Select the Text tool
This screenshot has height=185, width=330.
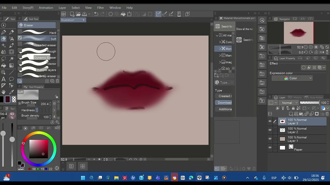coord(4,79)
